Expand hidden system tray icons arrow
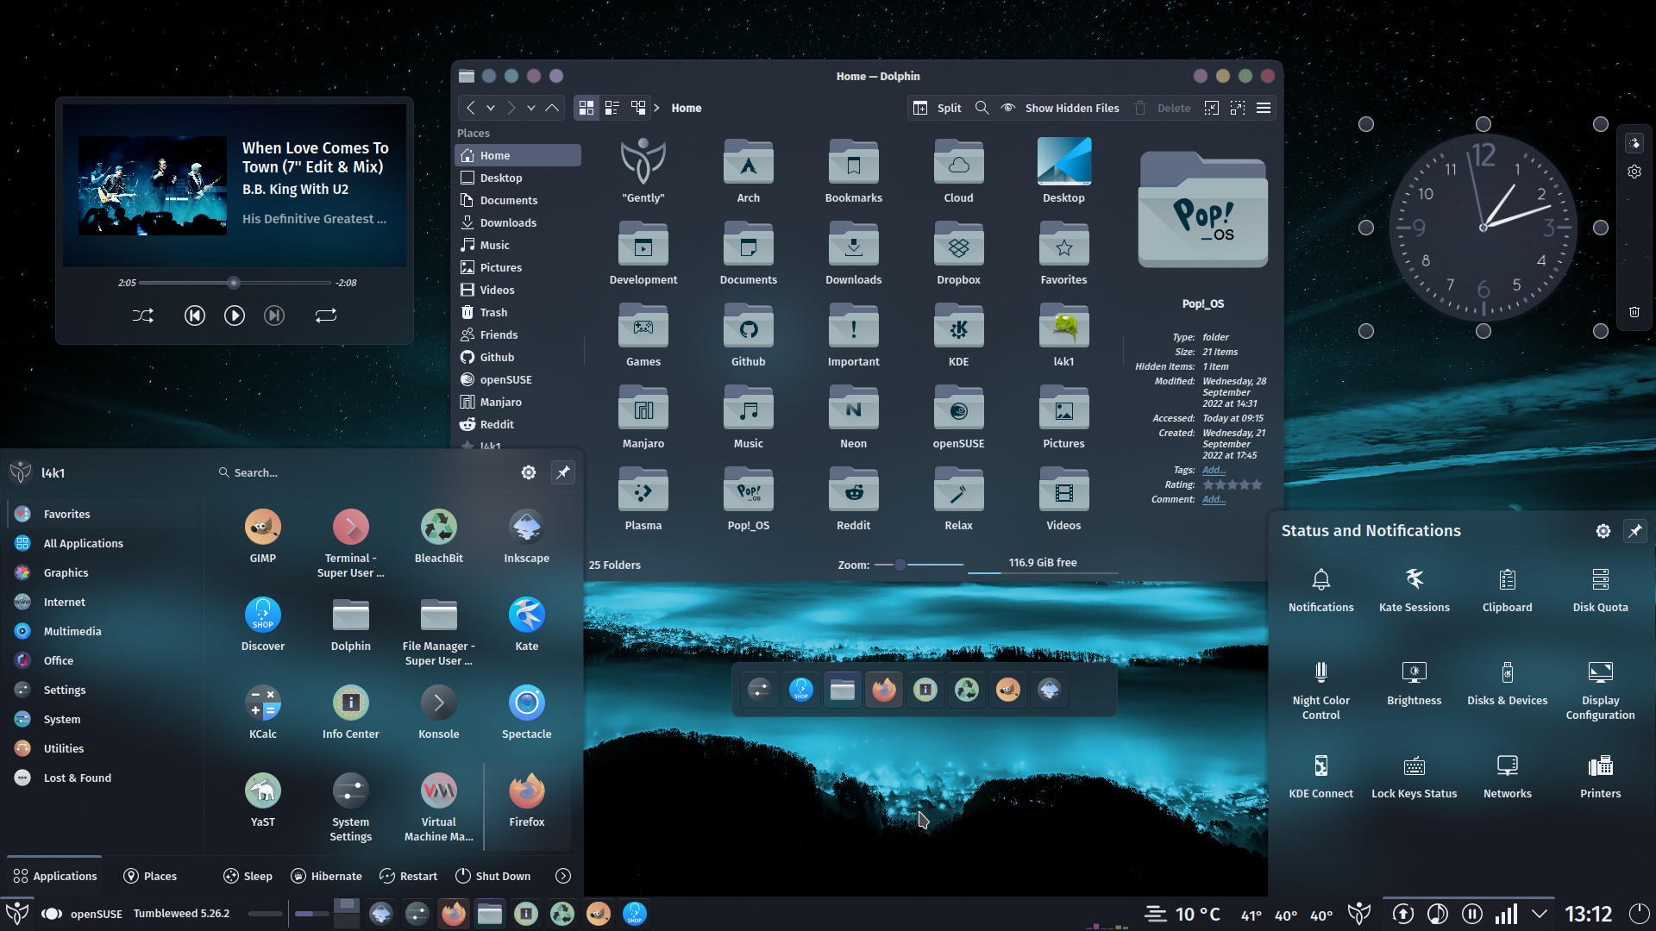 coord(1540,913)
